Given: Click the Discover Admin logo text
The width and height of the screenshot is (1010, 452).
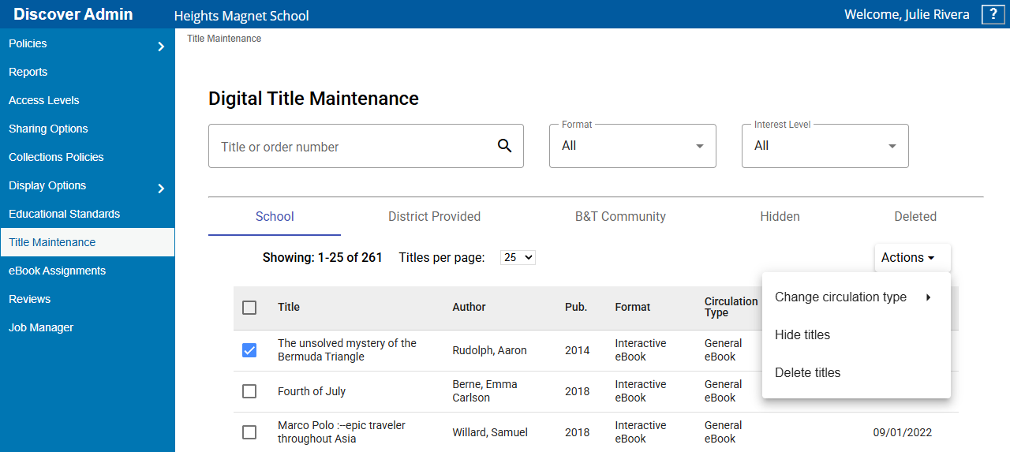Looking at the screenshot, I should point(73,14).
